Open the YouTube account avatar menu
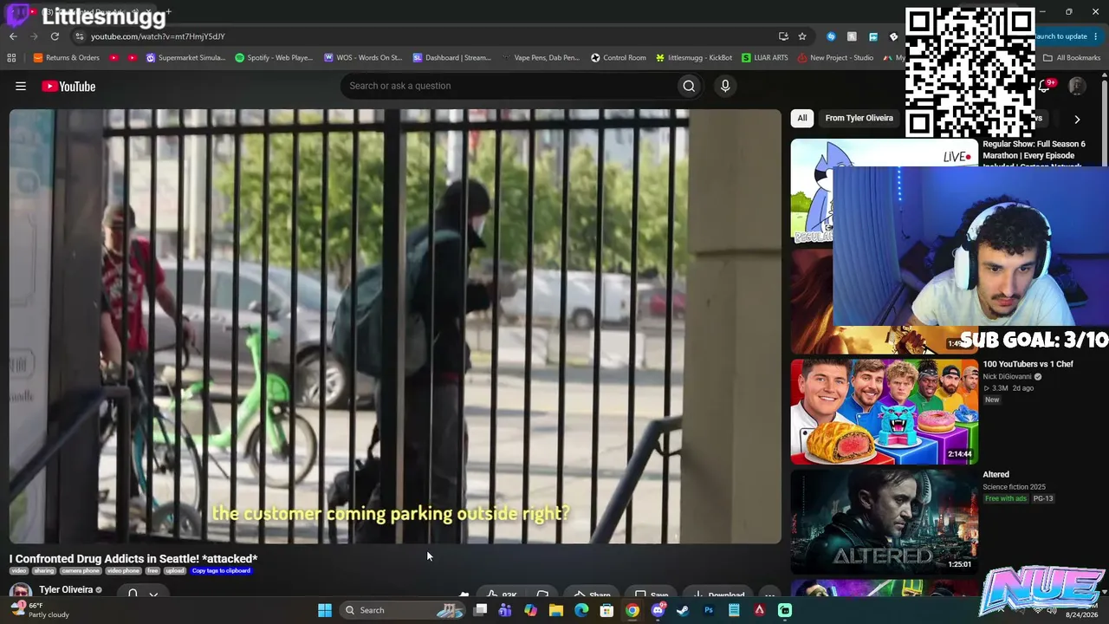This screenshot has height=624, width=1109. pyautogui.click(x=1077, y=86)
